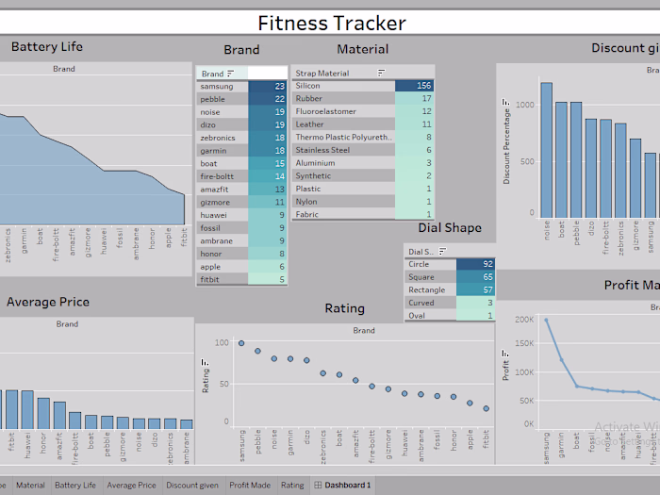The height and width of the screenshot is (495, 660).
Task: Click the amazfit row in Brand table
Action: pyautogui.click(x=242, y=190)
